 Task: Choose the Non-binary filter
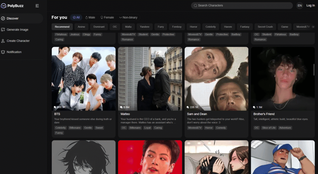[128, 17]
